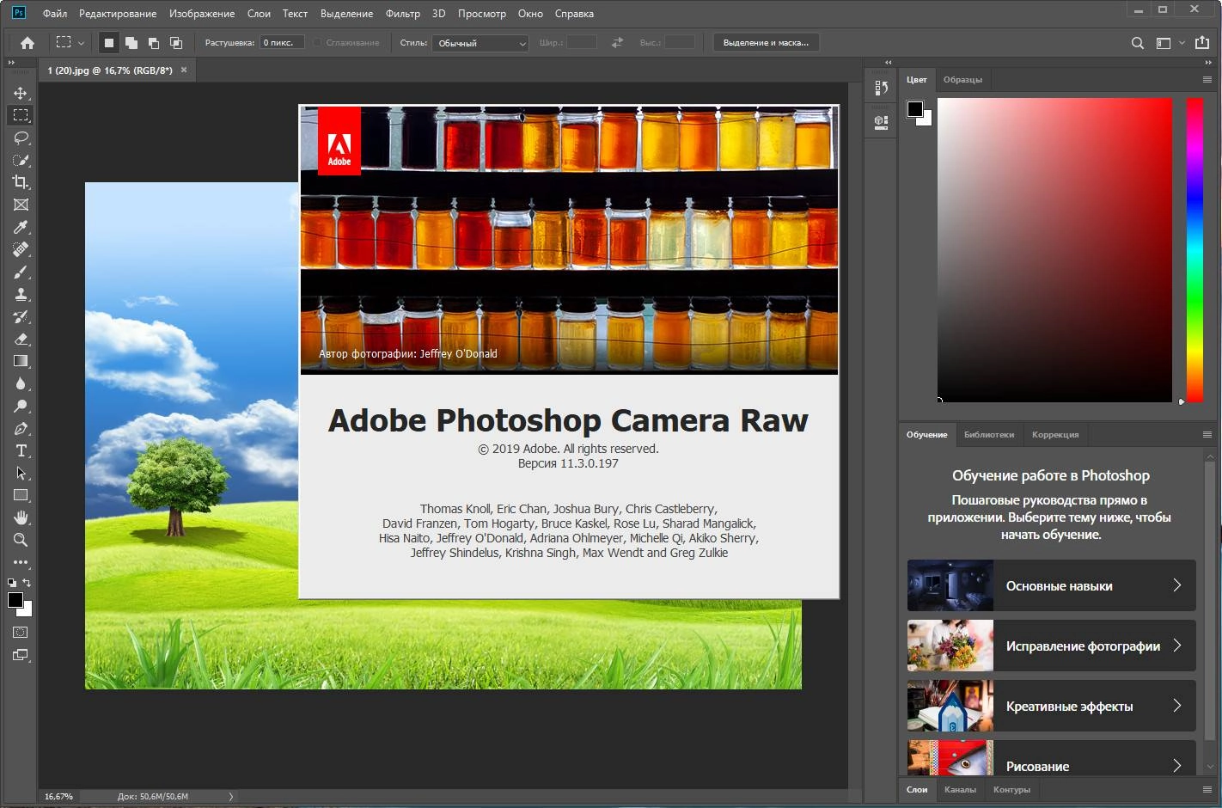Open the Изображение menu
The image size is (1222, 808).
[202, 14]
